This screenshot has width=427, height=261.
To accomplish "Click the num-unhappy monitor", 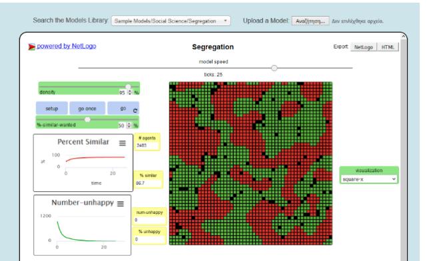I will (x=149, y=216).
